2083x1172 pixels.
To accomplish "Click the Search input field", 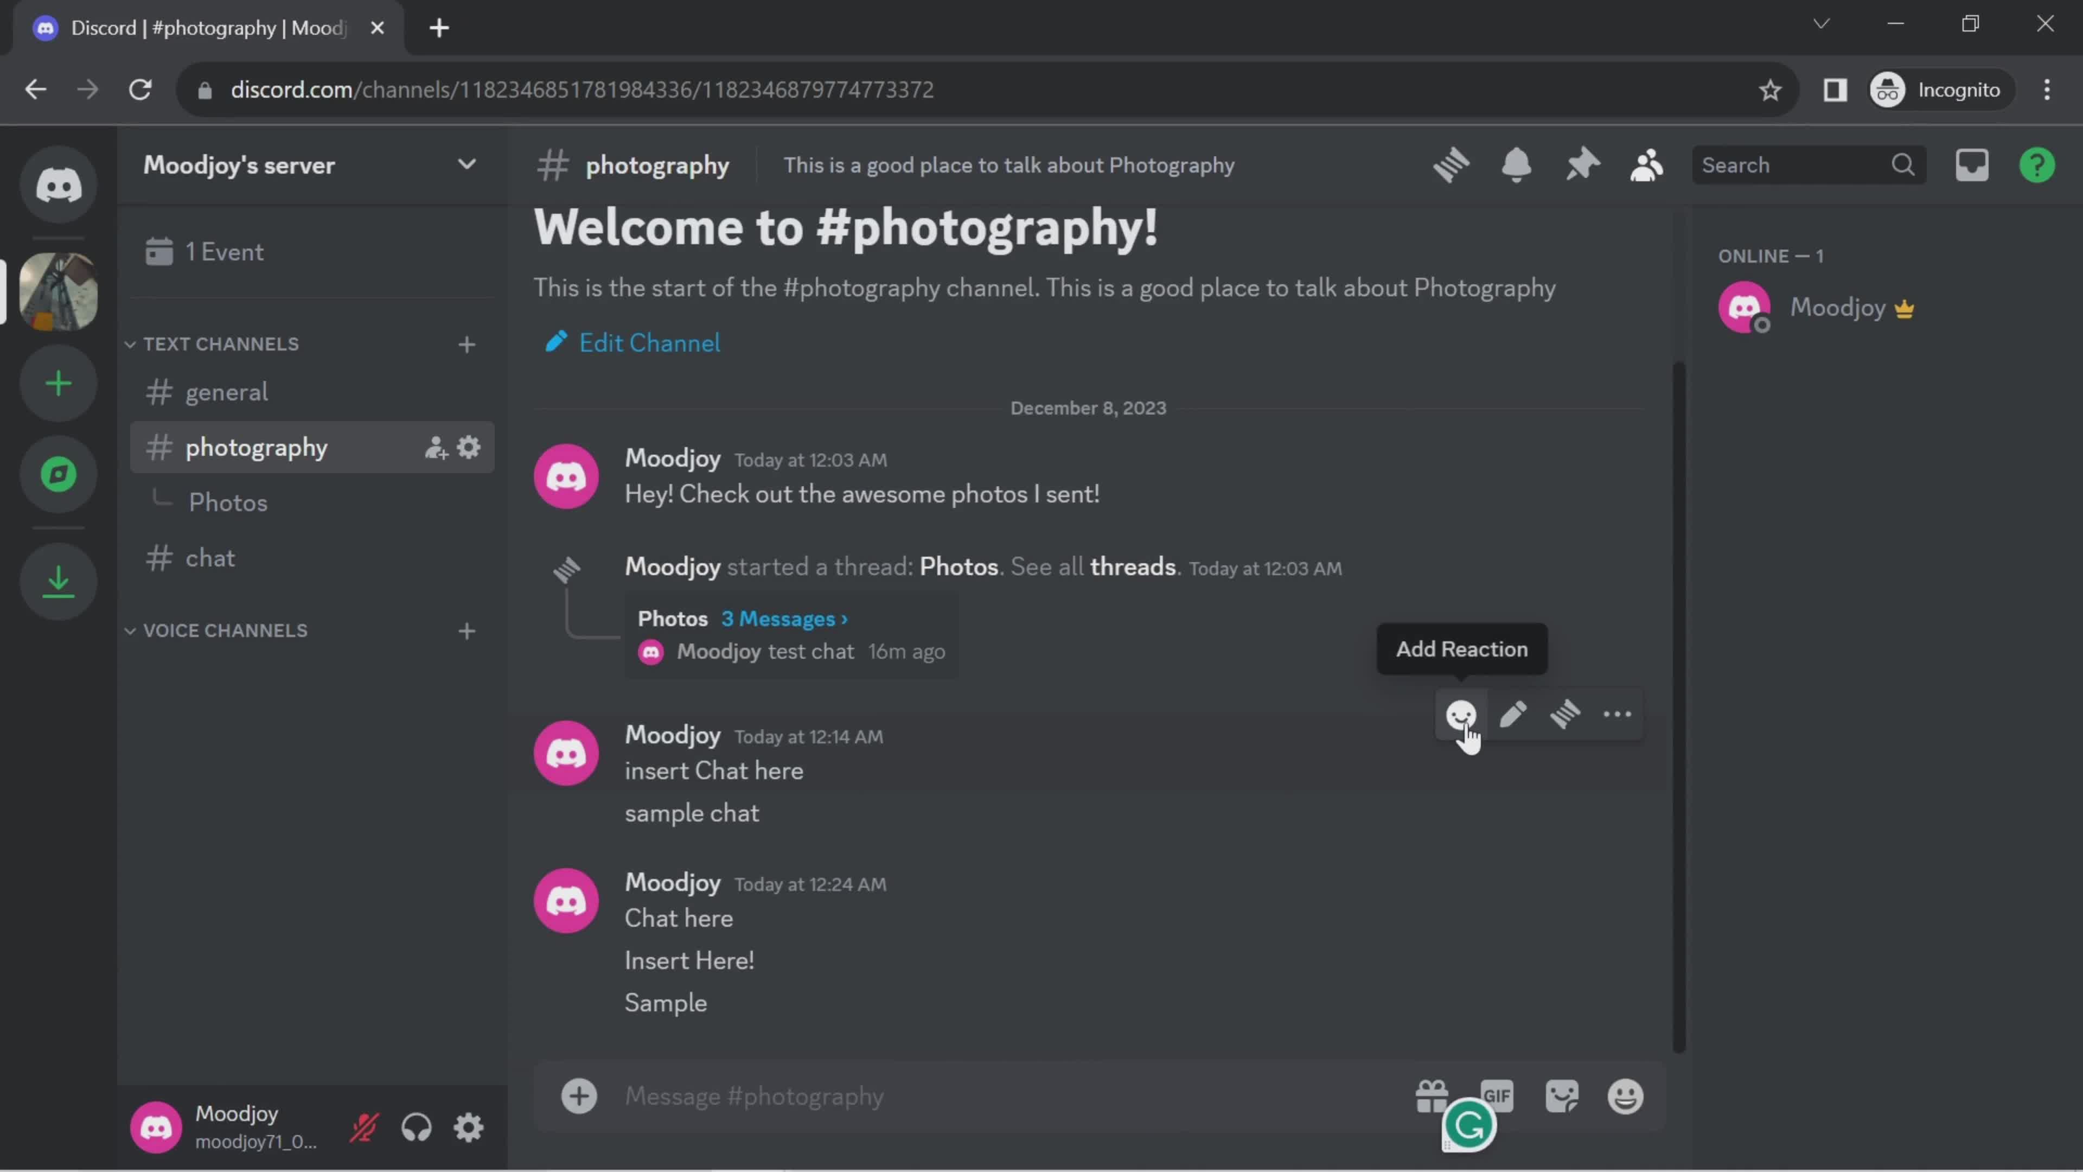I will [x=1809, y=165].
